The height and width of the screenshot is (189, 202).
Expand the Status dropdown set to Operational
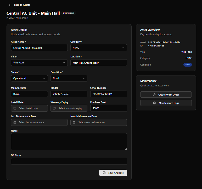pyautogui.click(x=29, y=78)
